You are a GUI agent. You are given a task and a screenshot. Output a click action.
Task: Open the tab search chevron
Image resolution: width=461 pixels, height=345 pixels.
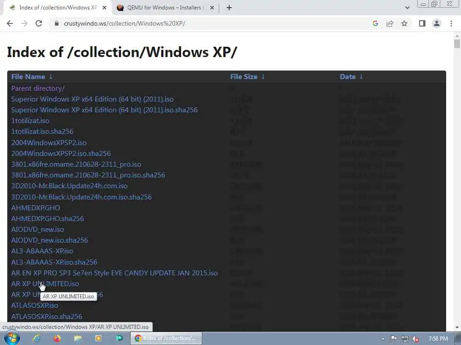pyautogui.click(x=407, y=8)
